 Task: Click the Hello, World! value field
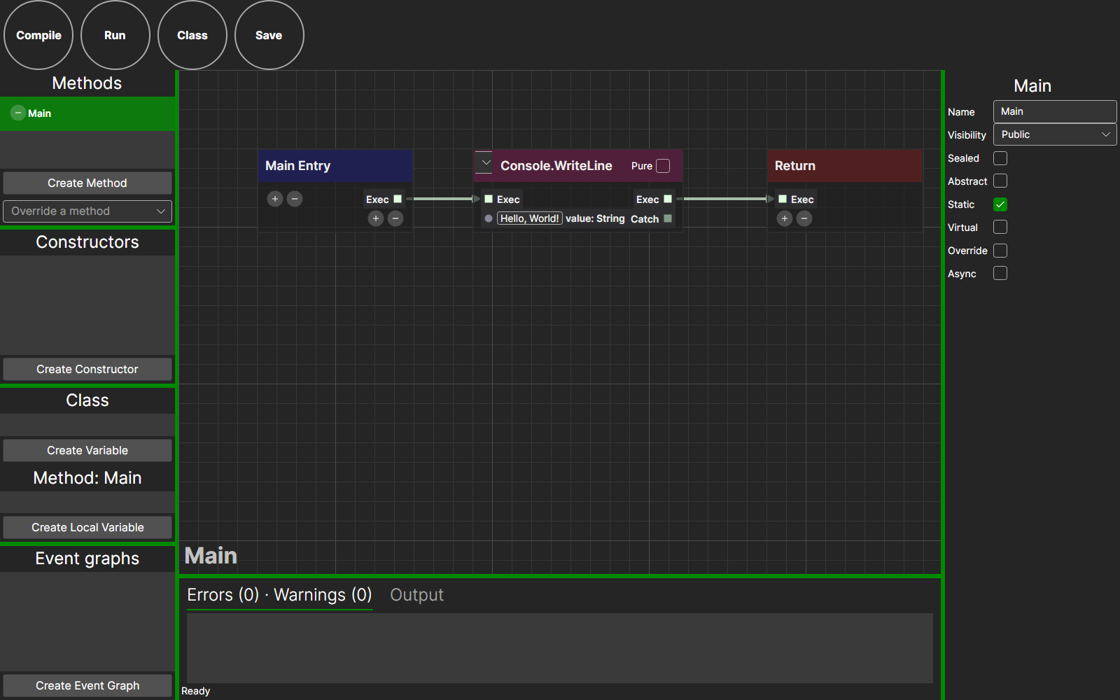click(x=530, y=218)
